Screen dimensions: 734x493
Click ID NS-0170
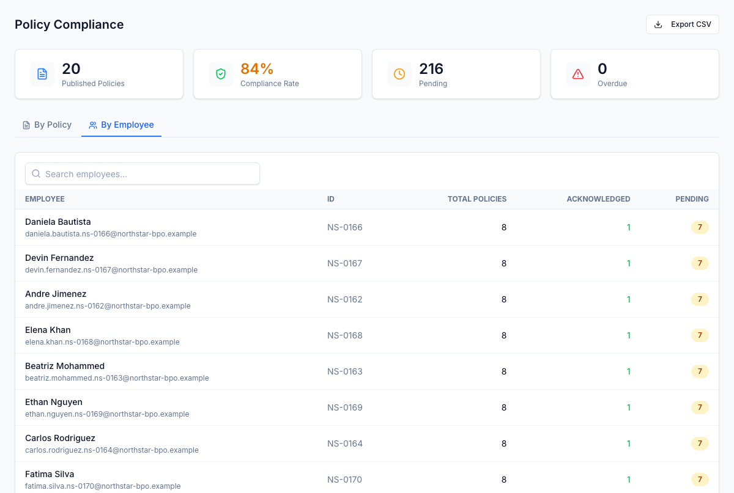pyautogui.click(x=345, y=480)
